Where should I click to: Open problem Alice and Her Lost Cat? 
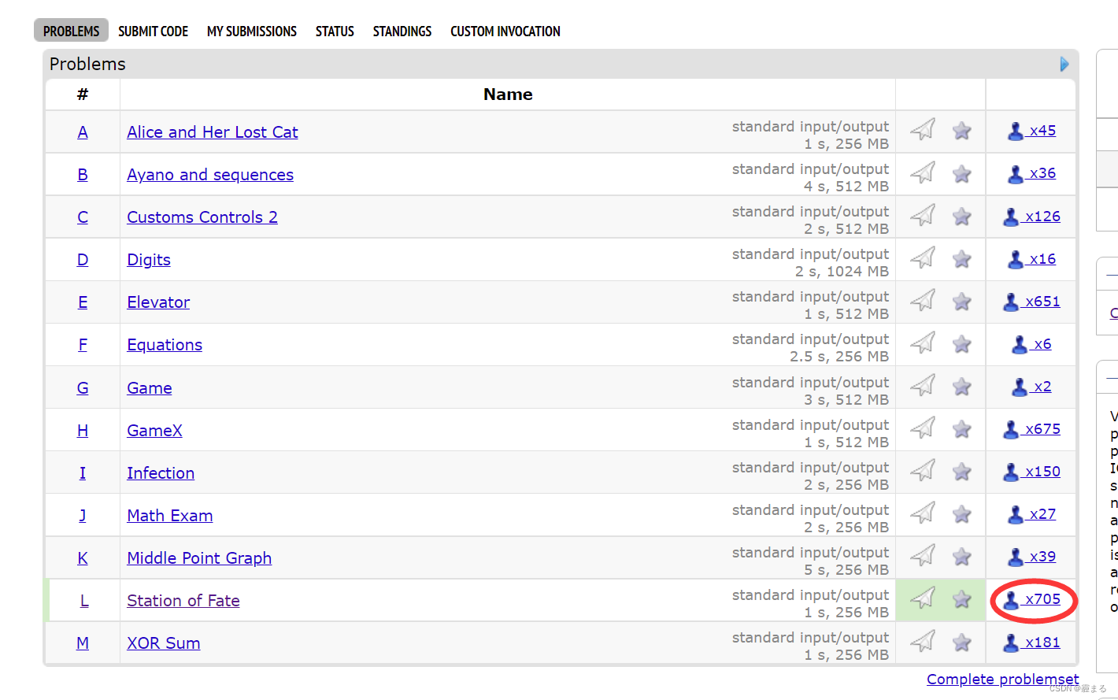click(213, 132)
